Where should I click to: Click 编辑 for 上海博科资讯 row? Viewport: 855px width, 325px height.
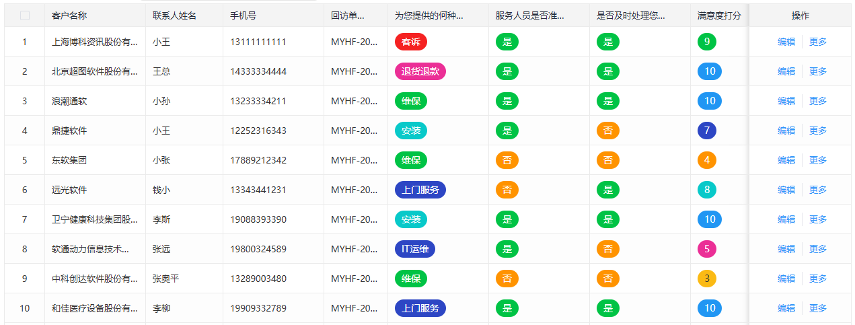(x=786, y=42)
